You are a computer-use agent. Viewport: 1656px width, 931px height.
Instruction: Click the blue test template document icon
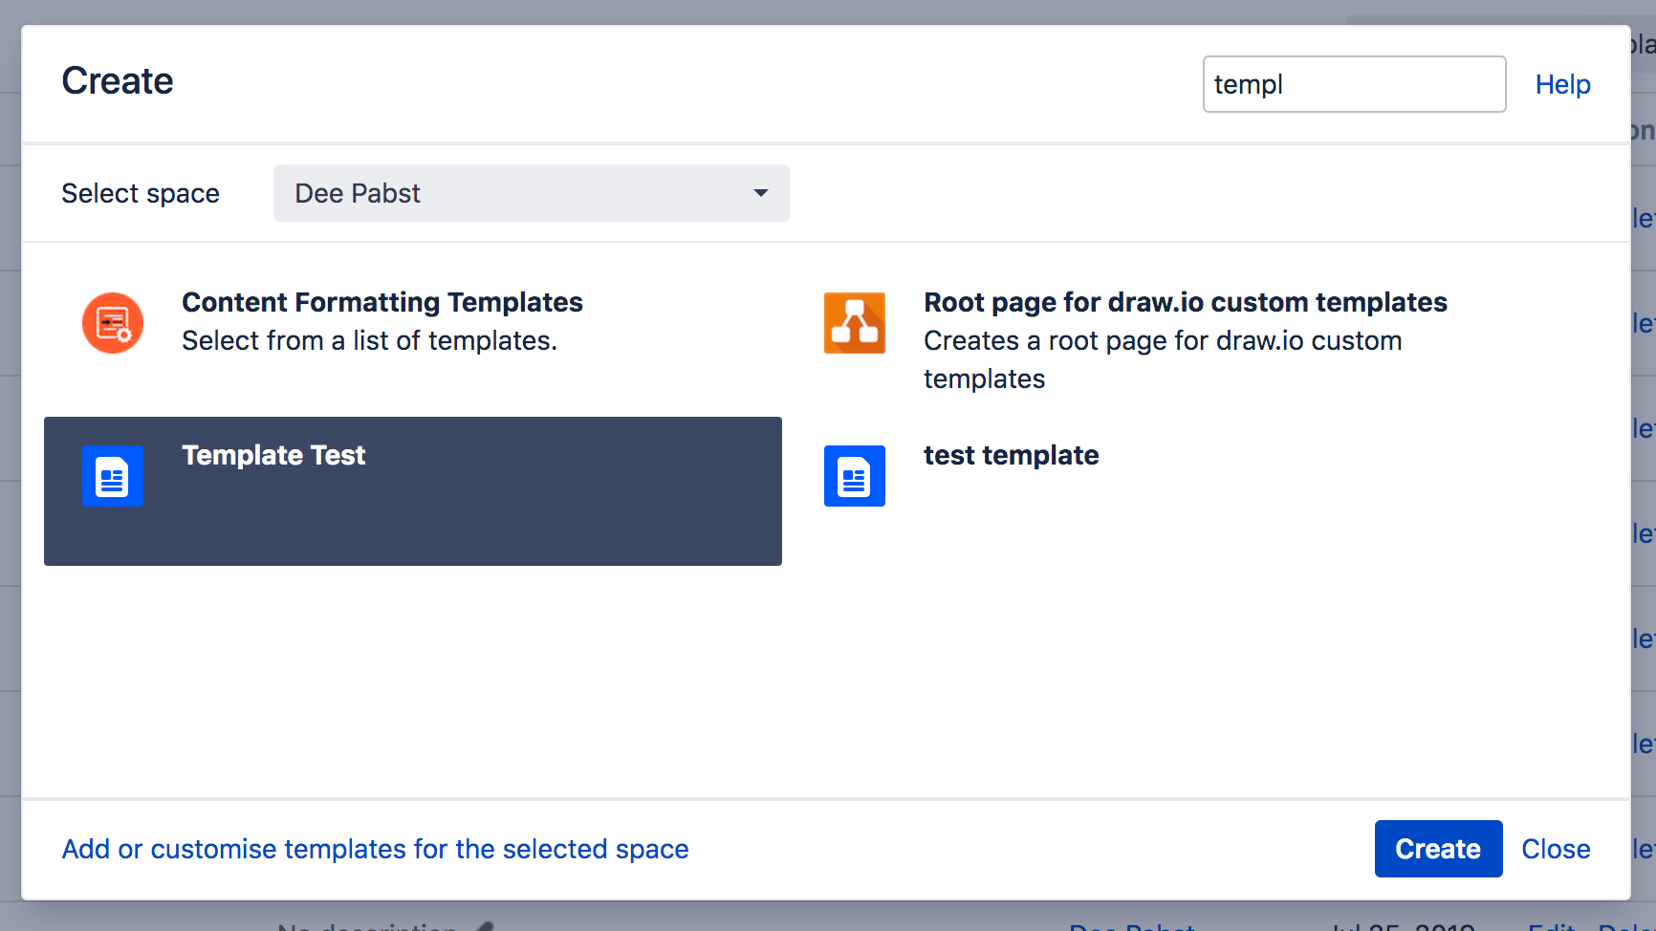(x=854, y=476)
